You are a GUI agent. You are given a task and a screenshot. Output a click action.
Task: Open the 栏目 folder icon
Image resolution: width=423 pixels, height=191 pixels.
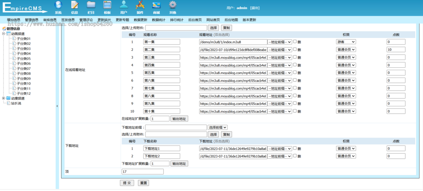point(91,5)
